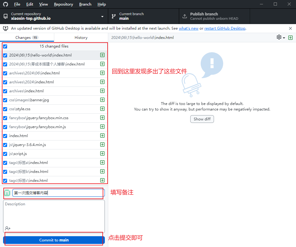Toggle the 15 changed files select-all checkbox
Screen dimensions: 296x247
(x=5, y=46)
